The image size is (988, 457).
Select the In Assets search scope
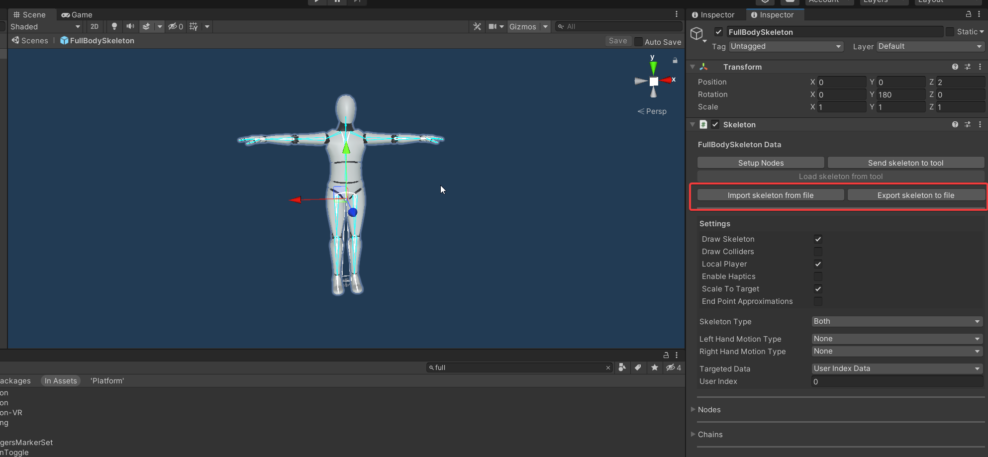tap(61, 381)
